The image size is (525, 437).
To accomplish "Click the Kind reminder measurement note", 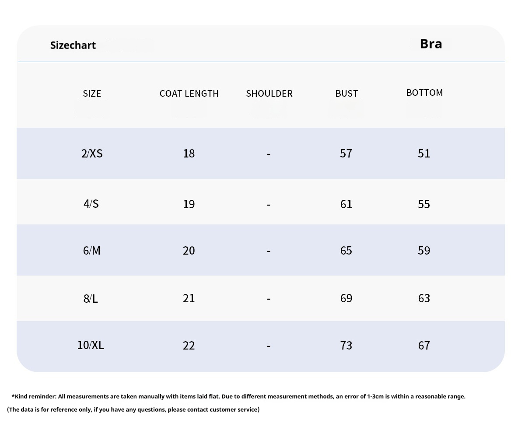I will click(x=238, y=396).
